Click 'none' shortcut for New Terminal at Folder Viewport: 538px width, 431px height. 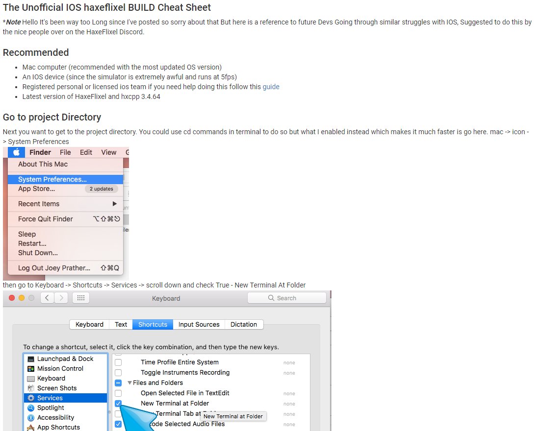289,404
